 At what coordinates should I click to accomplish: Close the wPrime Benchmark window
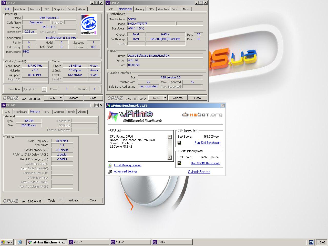coord(223,106)
